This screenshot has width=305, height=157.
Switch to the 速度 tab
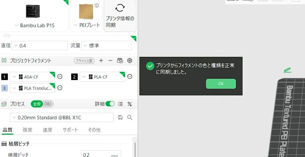tap(48, 130)
